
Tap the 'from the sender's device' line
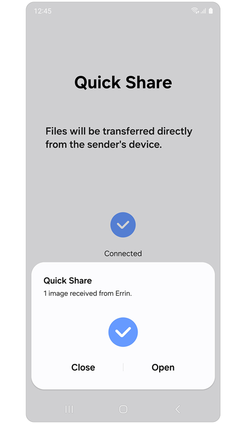pyautogui.click(x=104, y=144)
